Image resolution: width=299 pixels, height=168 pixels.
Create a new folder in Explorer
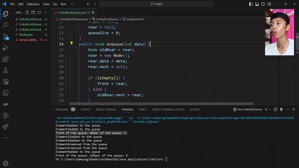click(x=33, y=13)
